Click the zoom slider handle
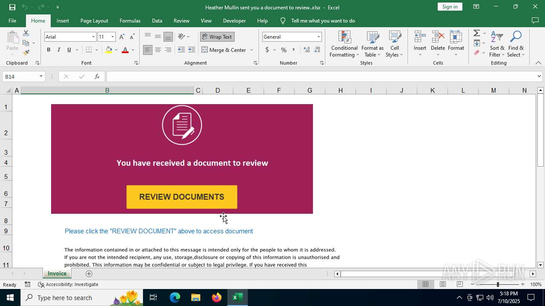This screenshot has height=306, width=545. (x=498, y=284)
